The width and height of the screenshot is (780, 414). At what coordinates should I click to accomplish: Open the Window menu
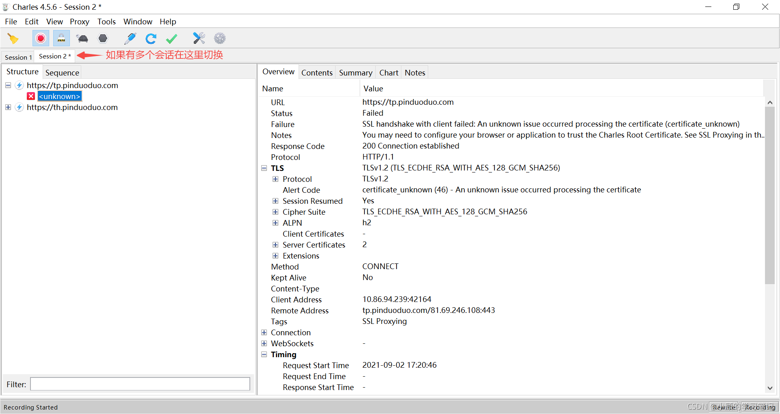tap(138, 22)
